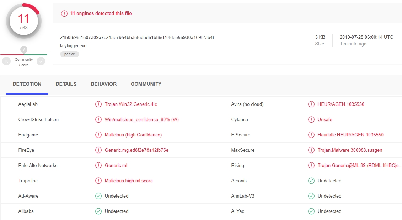Viewport: 402px width, 220px height.
Task: Click the 'peexe' file tag
Action: click(70, 54)
